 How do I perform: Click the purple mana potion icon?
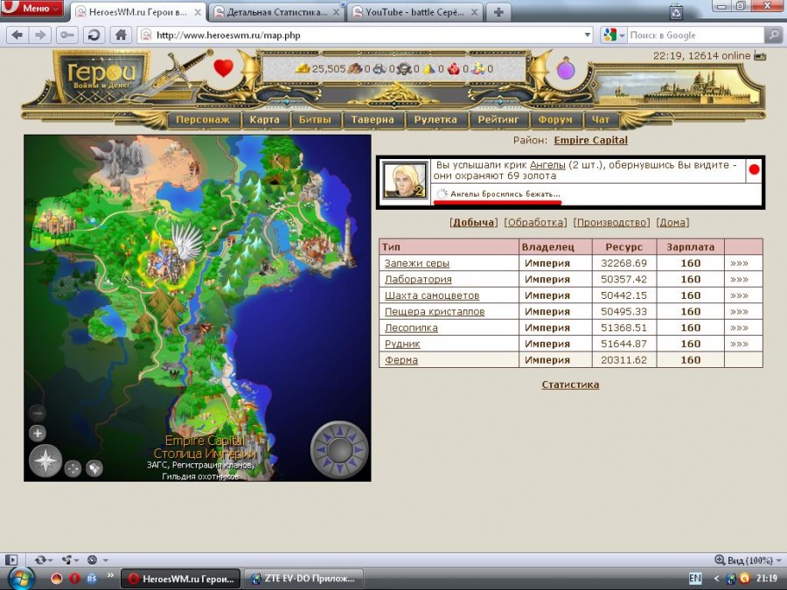click(566, 67)
